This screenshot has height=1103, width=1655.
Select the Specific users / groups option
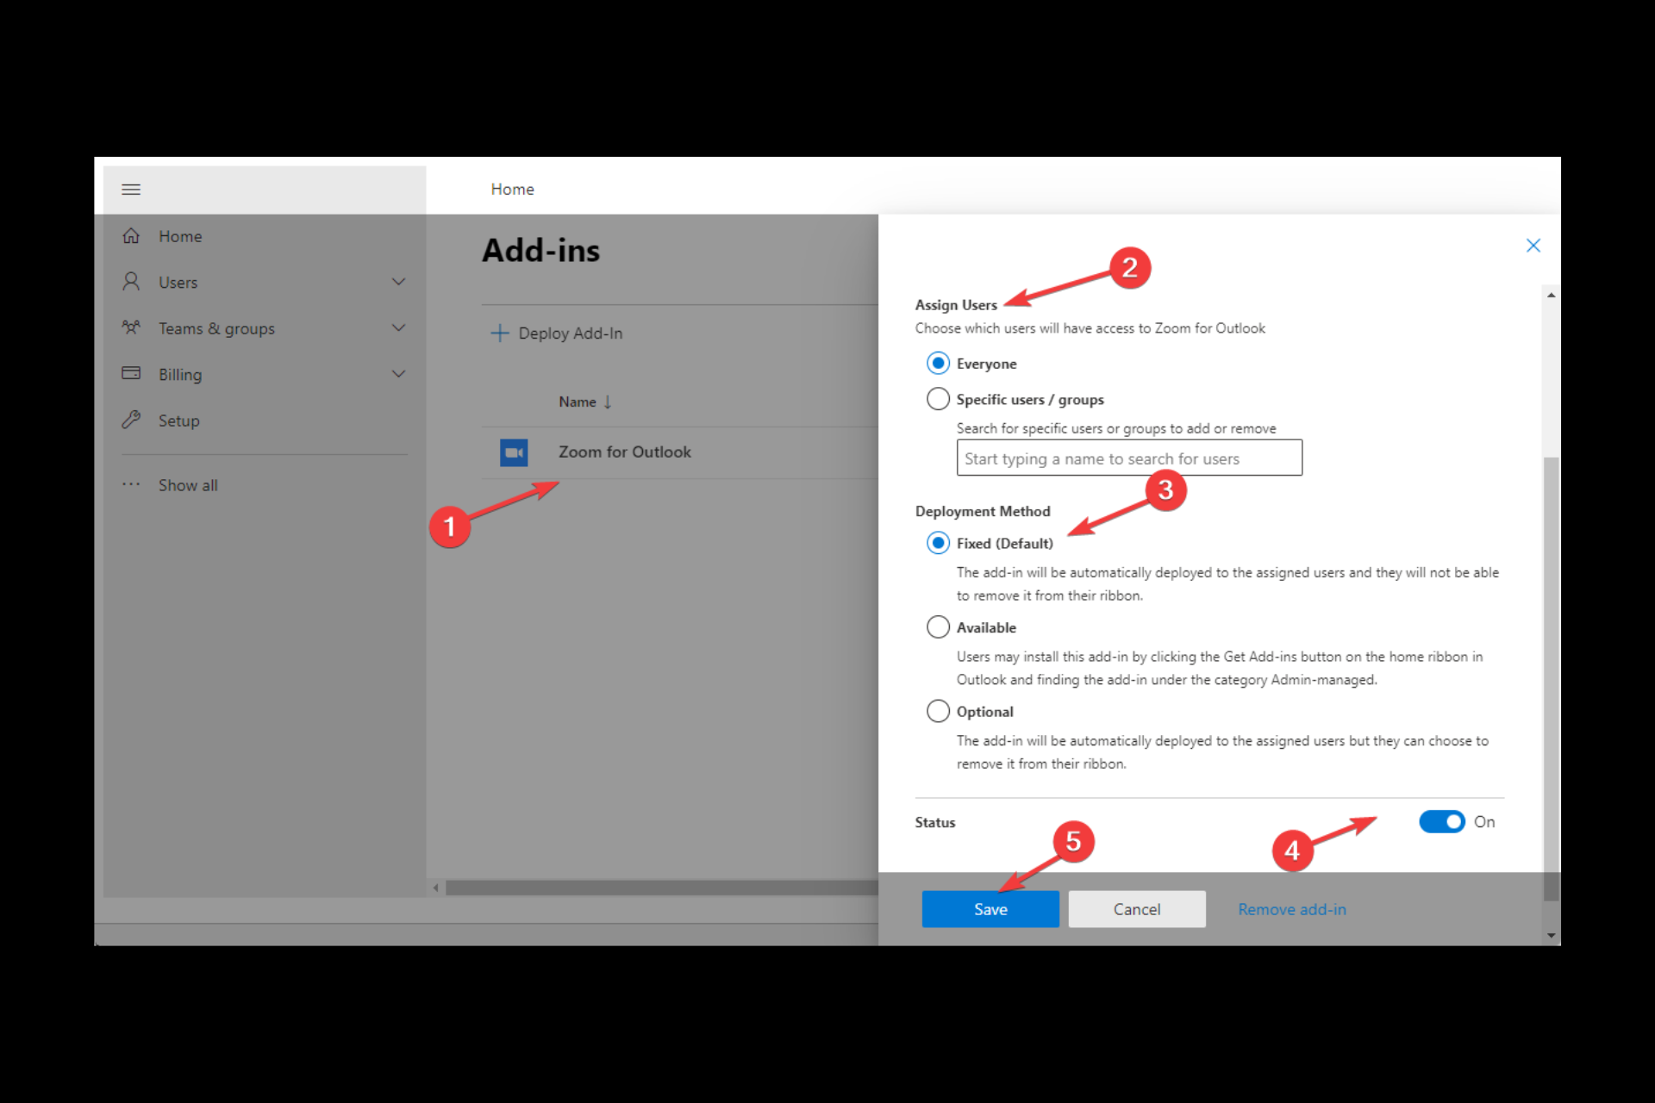pyautogui.click(x=937, y=397)
